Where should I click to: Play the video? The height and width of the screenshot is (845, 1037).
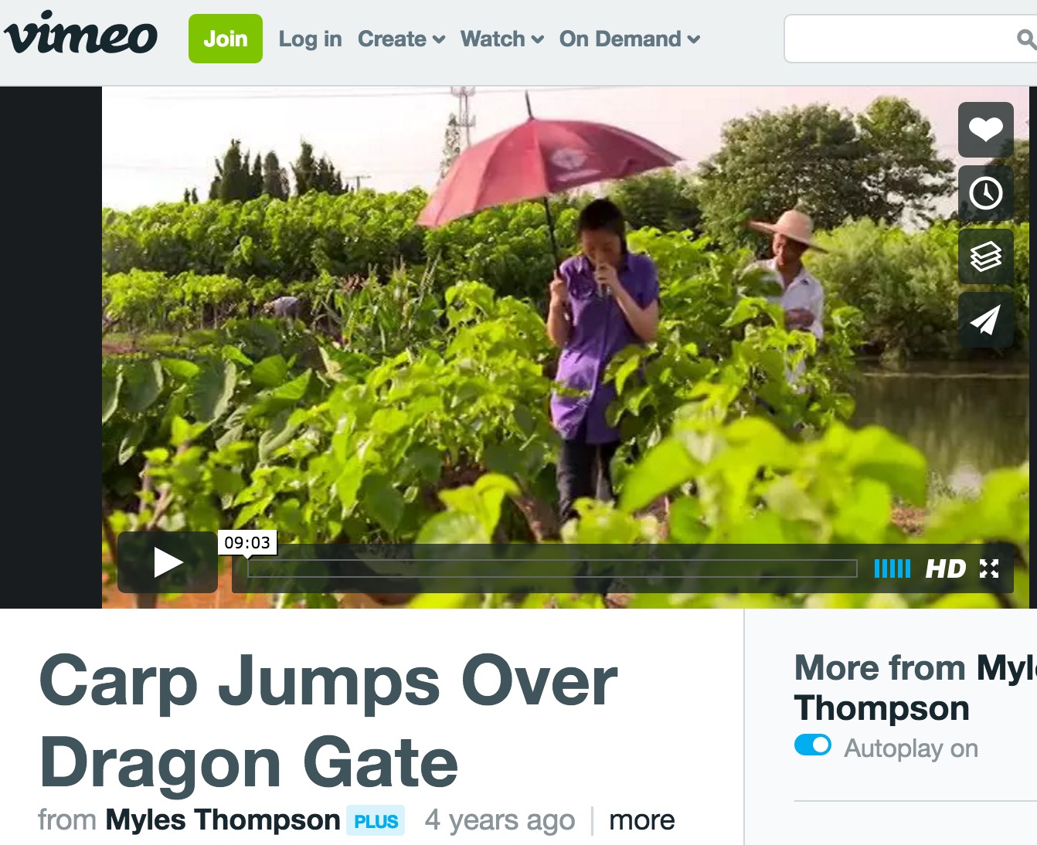click(x=168, y=562)
